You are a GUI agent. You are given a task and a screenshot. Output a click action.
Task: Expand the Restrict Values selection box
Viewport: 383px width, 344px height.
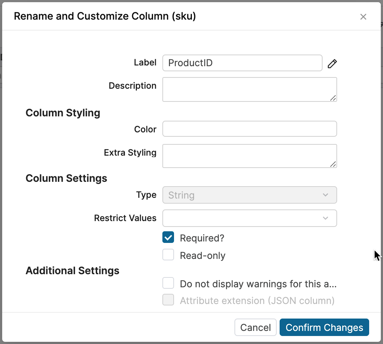pyautogui.click(x=249, y=218)
